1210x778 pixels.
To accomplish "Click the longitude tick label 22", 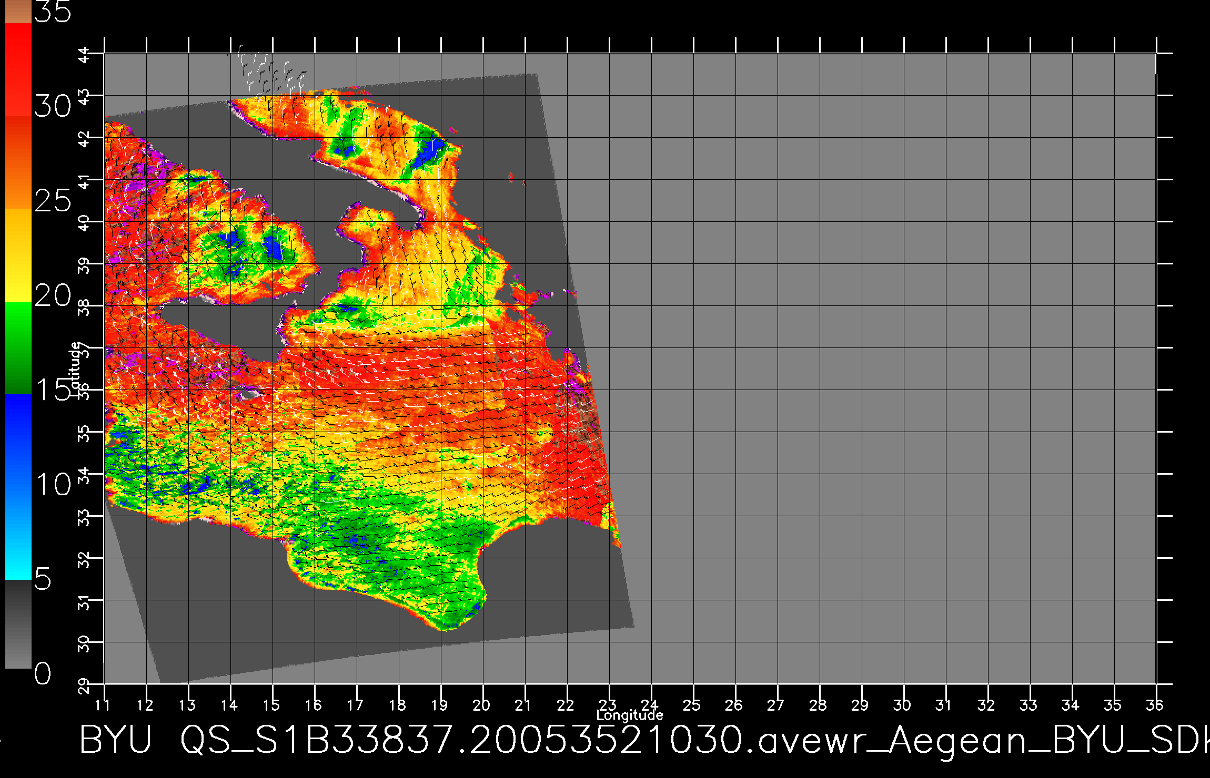I will tap(566, 705).
